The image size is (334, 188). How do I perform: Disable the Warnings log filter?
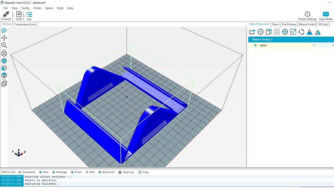[53, 172]
